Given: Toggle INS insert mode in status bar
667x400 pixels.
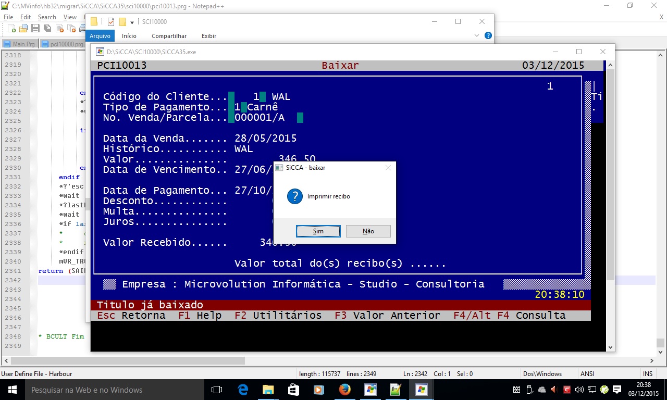Looking at the screenshot, I should [648, 374].
